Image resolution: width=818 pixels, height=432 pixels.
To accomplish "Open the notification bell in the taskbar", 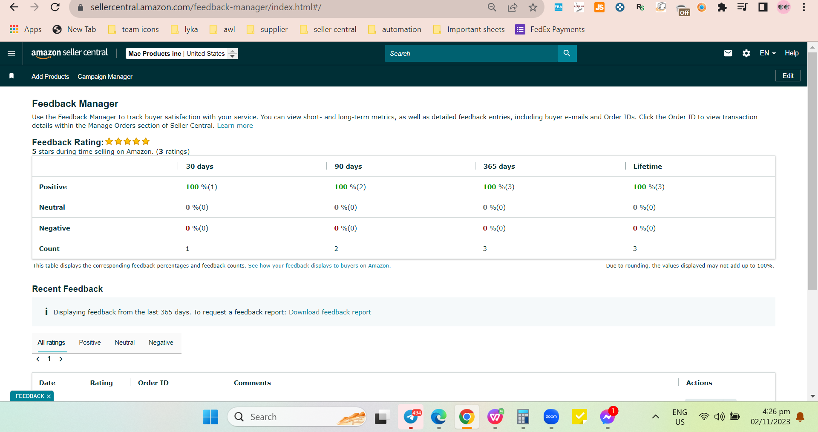I will [800, 417].
